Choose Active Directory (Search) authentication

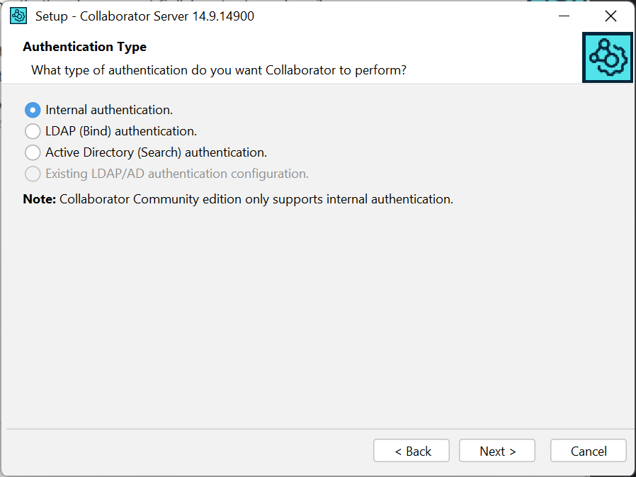coord(31,152)
